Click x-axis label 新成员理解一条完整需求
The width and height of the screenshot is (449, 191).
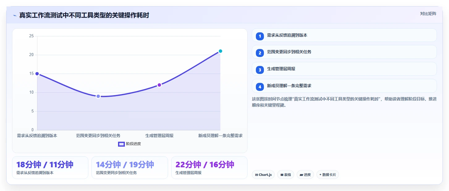click(x=220, y=136)
